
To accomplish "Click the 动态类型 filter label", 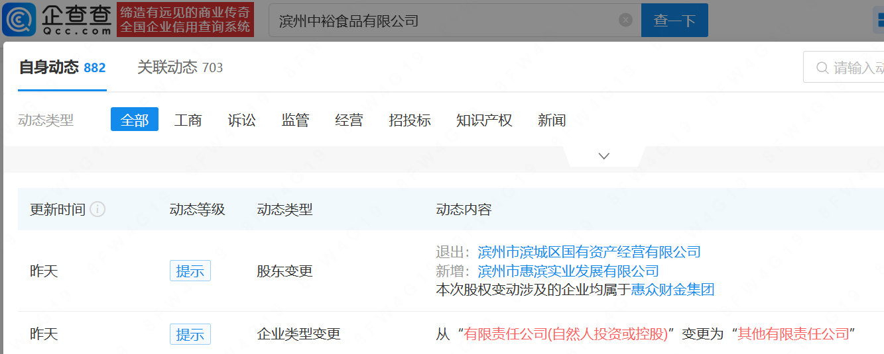I will tap(46, 120).
